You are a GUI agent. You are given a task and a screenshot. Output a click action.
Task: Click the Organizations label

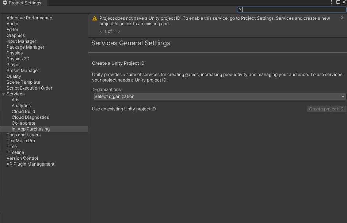(107, 90)
